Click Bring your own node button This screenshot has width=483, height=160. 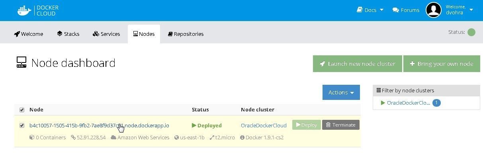pos(442,64)
